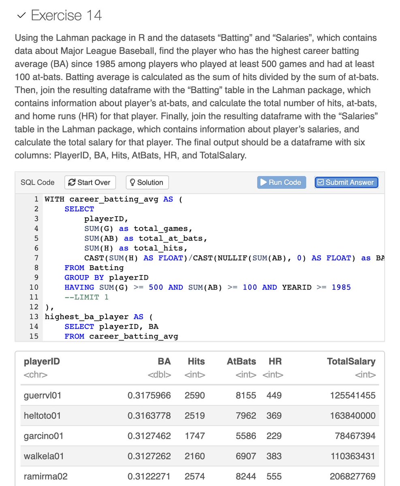Select the walkela01 row cell
The height and width of the screenshot is (486, 400).
click(x=44, y=456)
